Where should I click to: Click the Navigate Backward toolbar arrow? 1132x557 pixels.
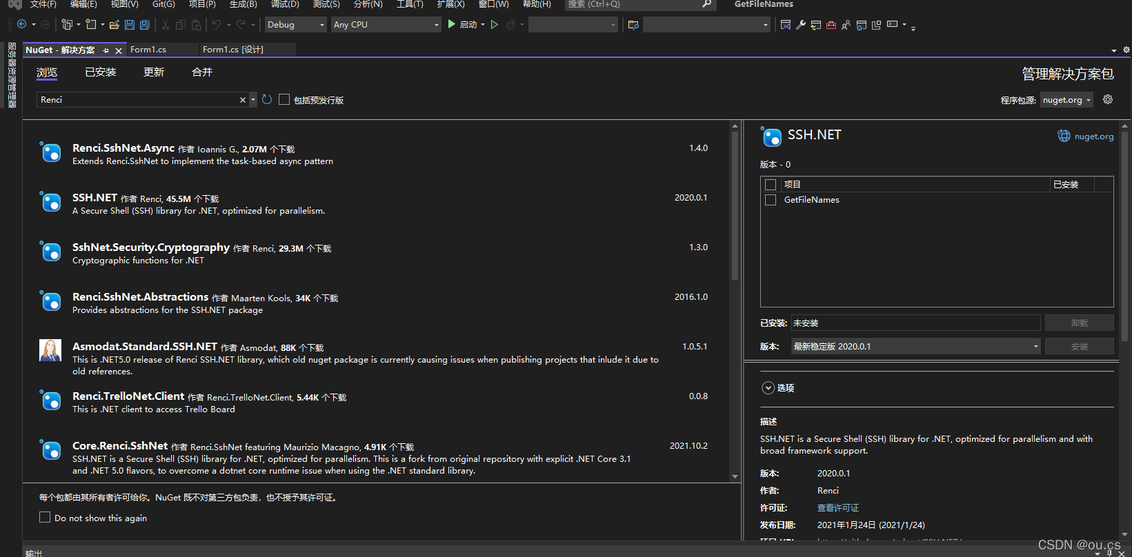coord(22,24)
